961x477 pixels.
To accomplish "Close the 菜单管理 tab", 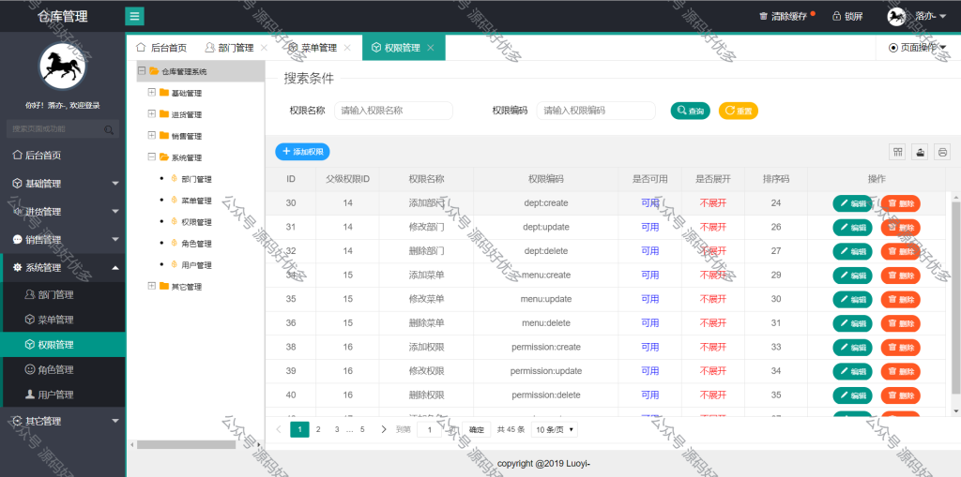I will [x=347, y=48].
